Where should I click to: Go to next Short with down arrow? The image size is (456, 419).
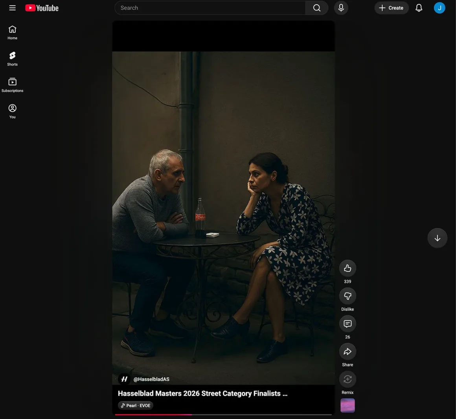pyautogui.click(x=437, y=238)
